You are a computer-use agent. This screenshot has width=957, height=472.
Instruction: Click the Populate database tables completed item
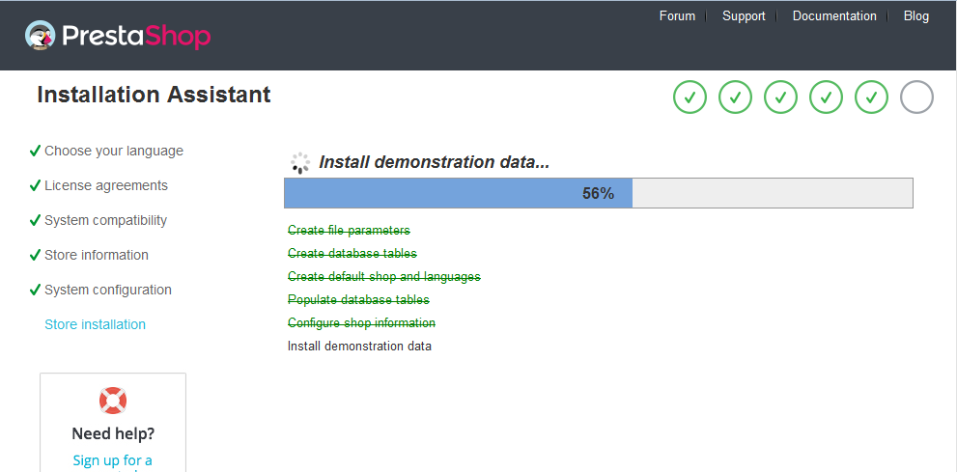pyautogui.click(x=358, y=300)
